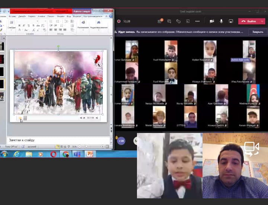The height and width of the screenshot is (205, 268).
Task: Open Google Chrome from the taskbar
Action: [x=66, y=154]
